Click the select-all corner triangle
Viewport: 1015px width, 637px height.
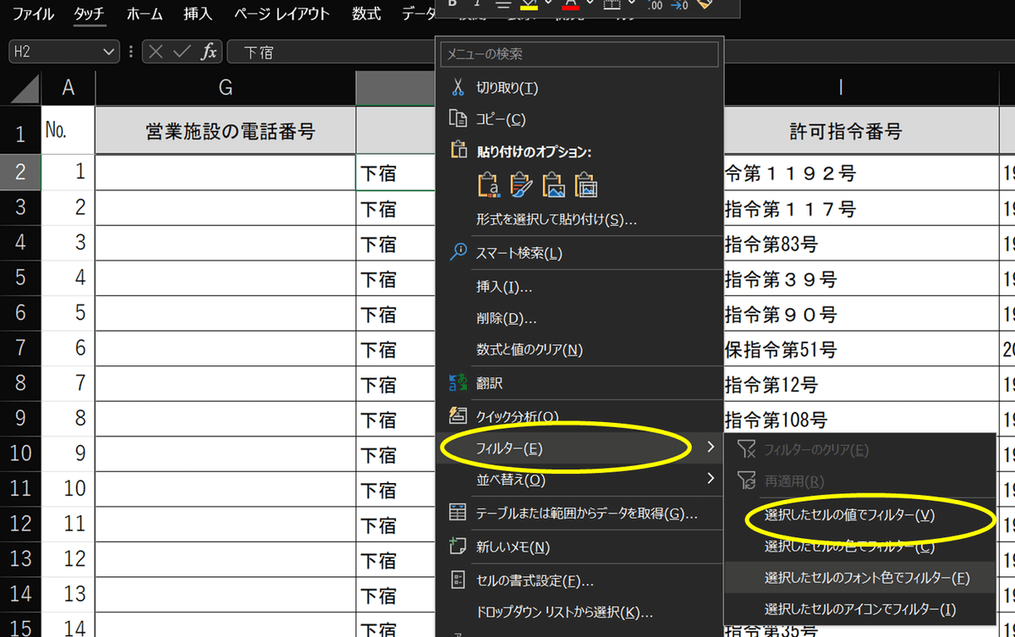point(26,88)
